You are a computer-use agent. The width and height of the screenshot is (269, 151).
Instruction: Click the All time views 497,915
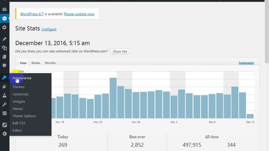[192, 145]
